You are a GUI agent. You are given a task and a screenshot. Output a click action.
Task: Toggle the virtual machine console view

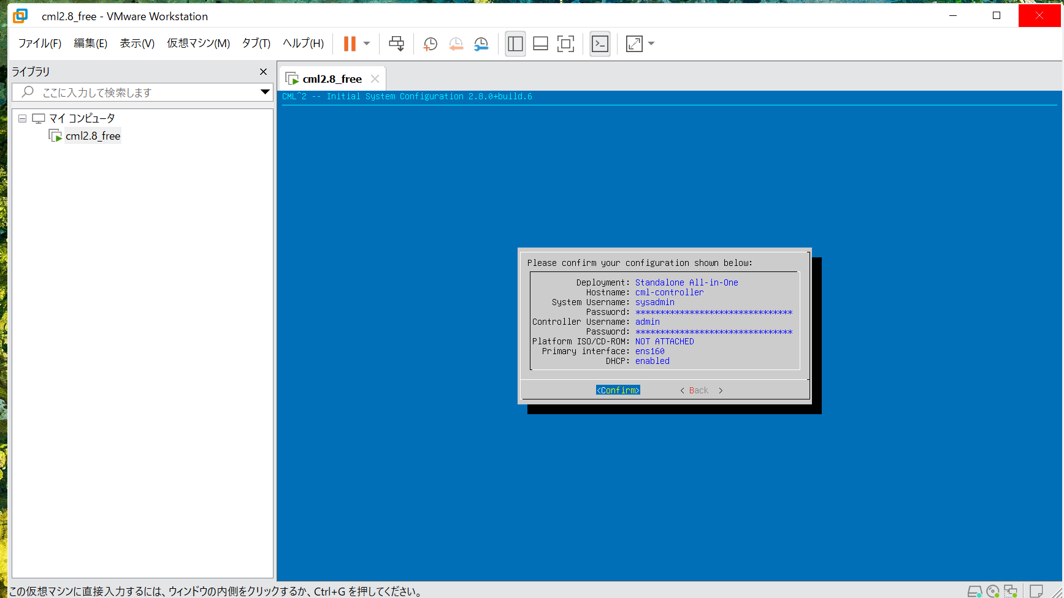point(600,44)
